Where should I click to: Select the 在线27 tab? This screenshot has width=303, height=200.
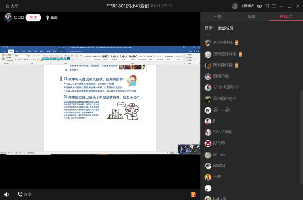(286, 16)
